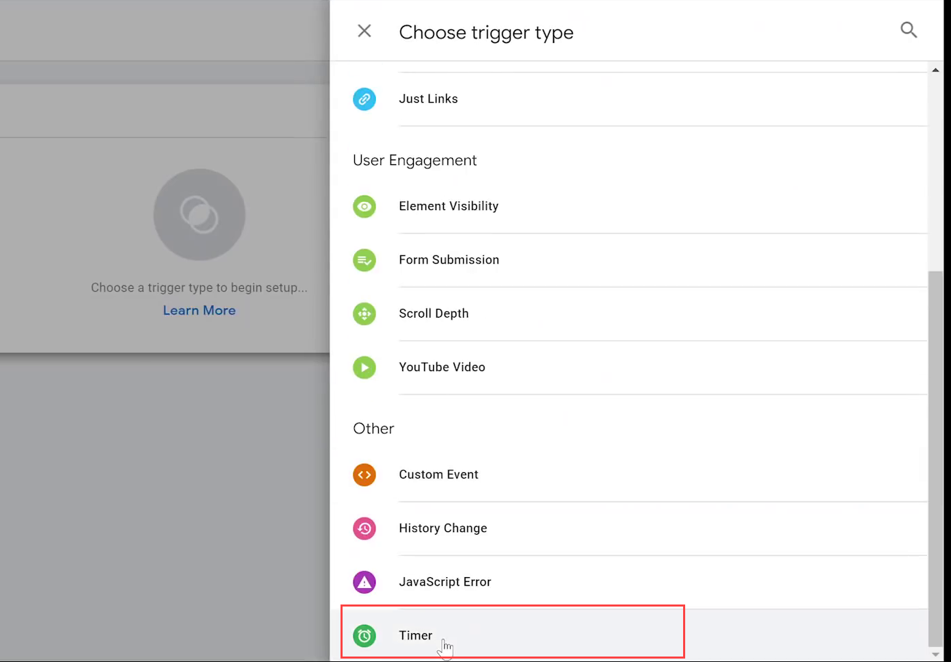This screenshot has width=951, height=662.
Task: Click the JavaScript Error purple warning icon
Action: pyautogui.click(x=365, y=582)
